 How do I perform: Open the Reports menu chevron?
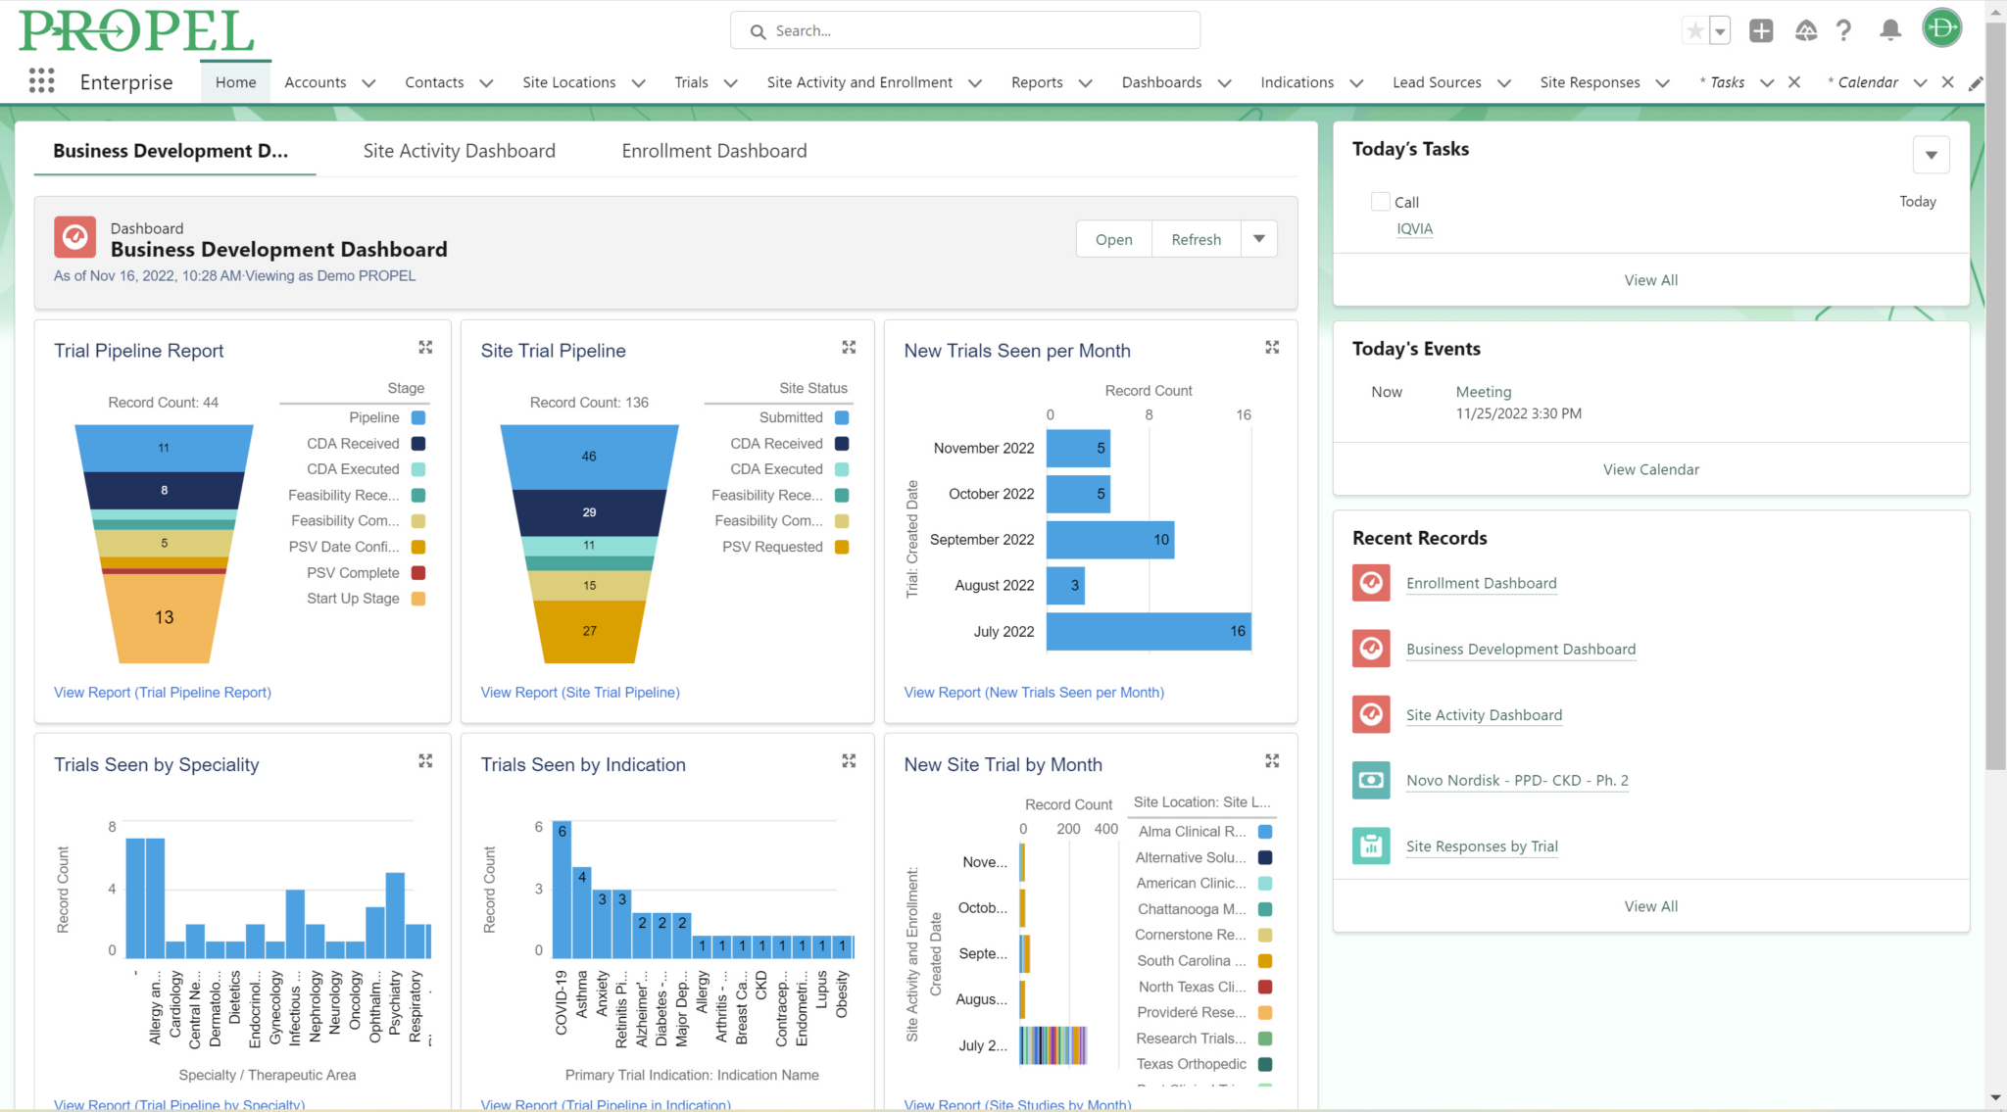click(x=1085, y=83)
